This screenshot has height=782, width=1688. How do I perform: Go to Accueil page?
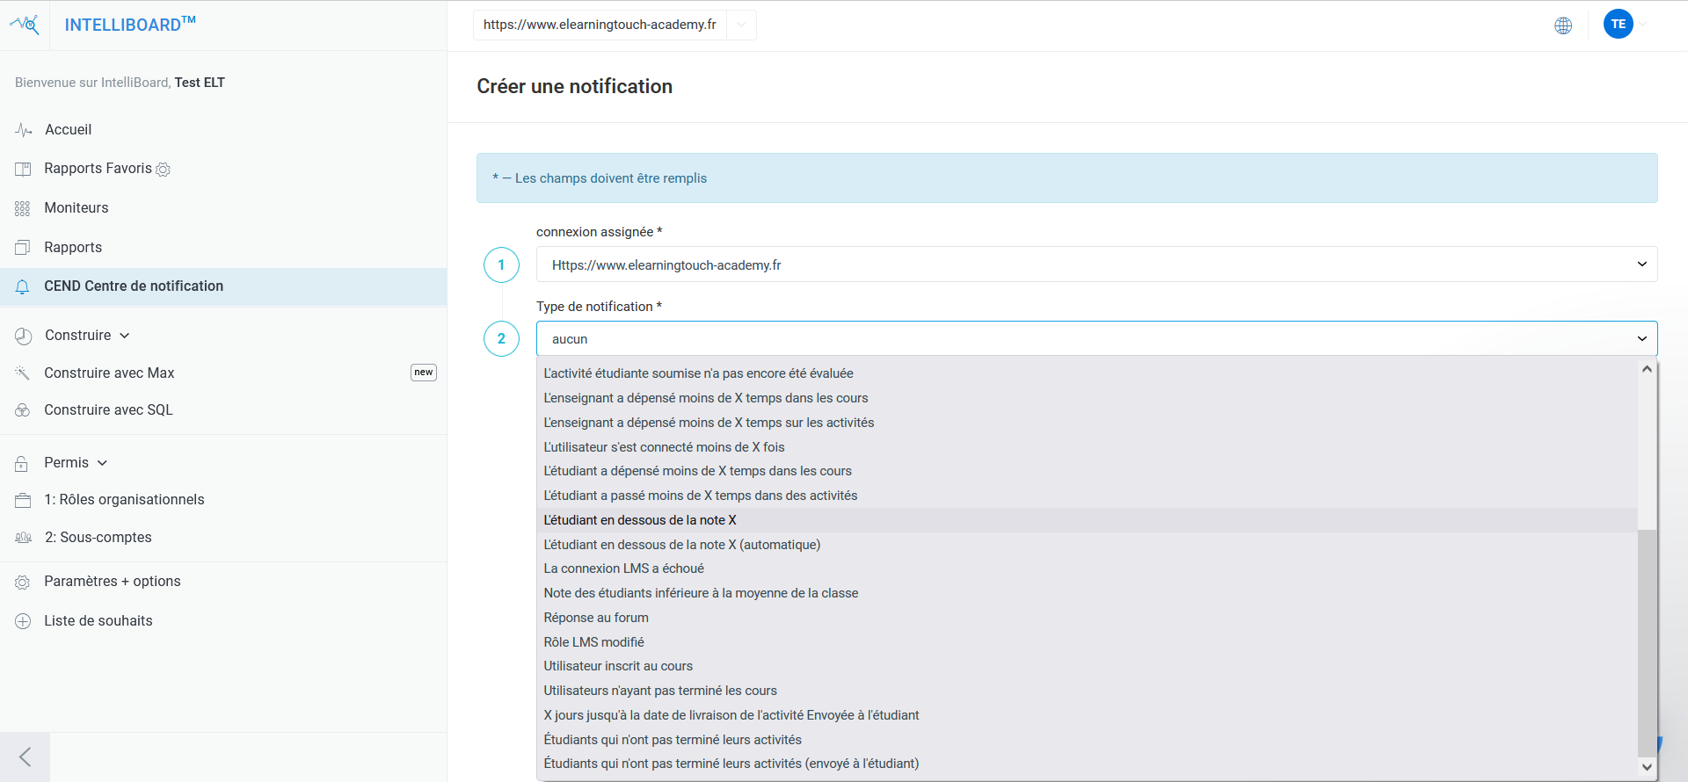pos(68,130)
